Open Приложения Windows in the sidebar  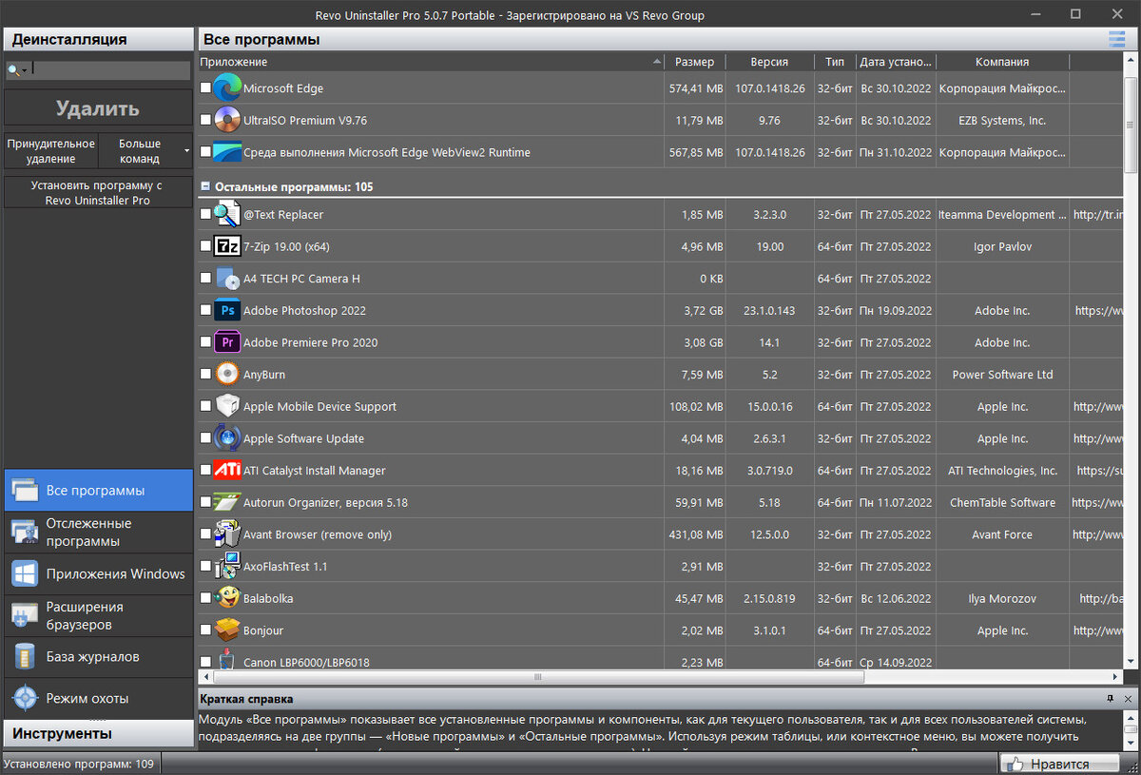(x=99, y=574)
